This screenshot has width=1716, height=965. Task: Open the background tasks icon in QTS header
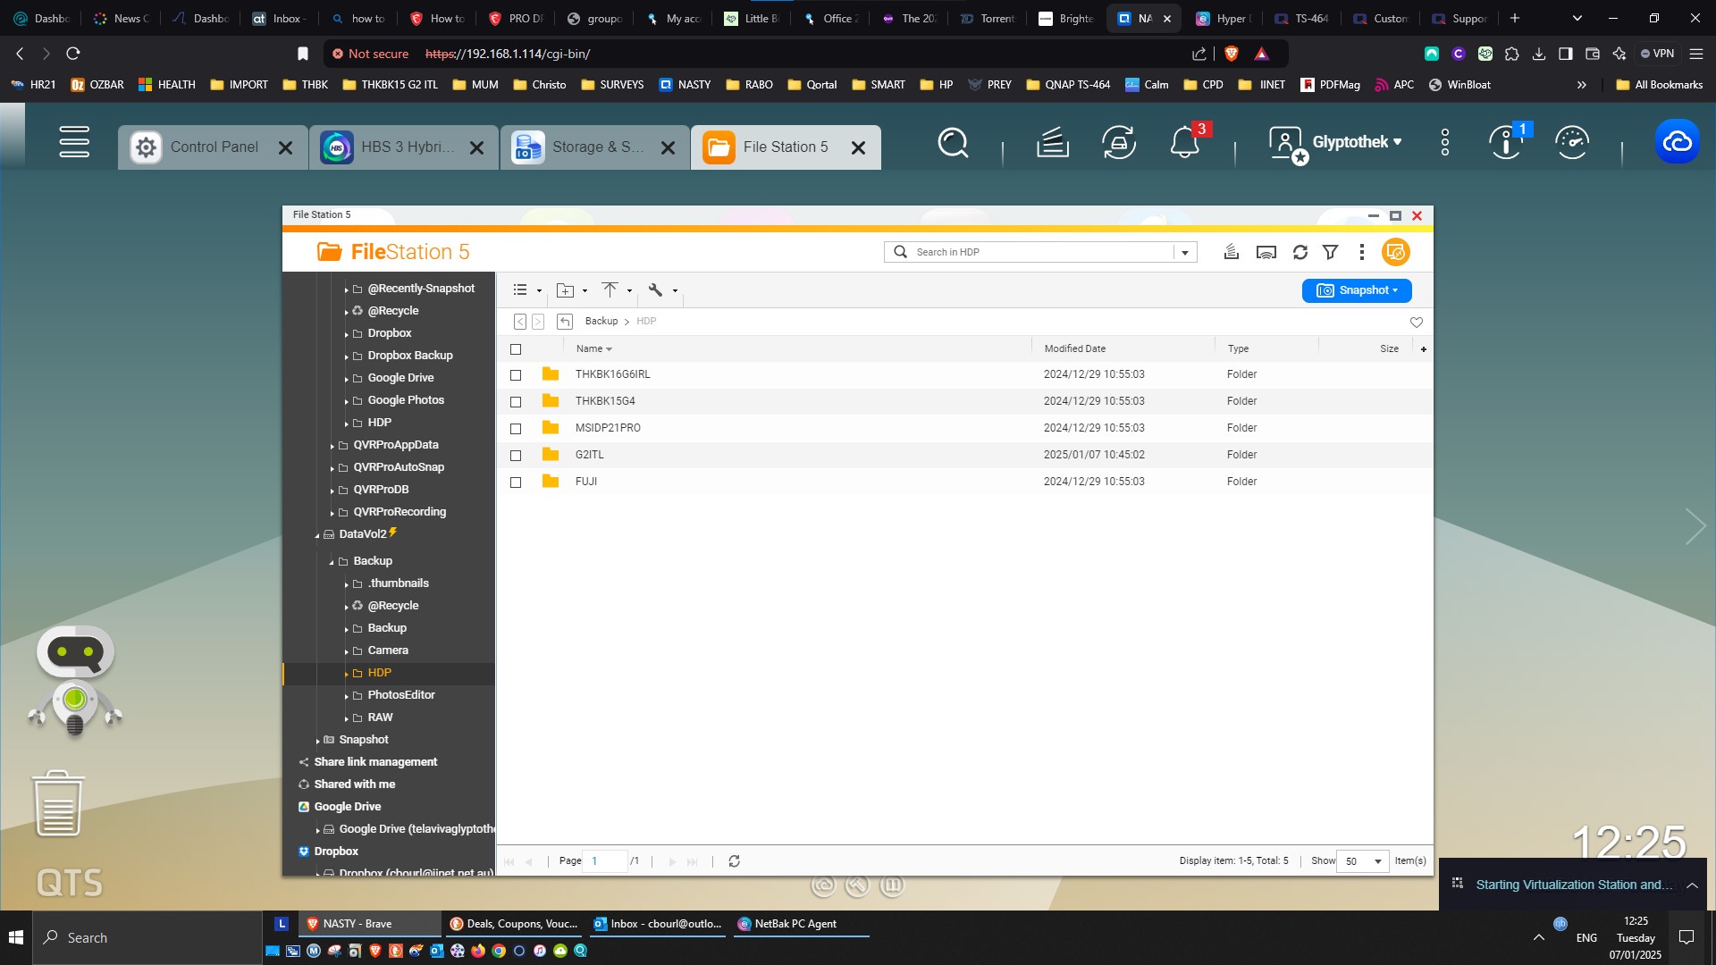pos(1053,142)
